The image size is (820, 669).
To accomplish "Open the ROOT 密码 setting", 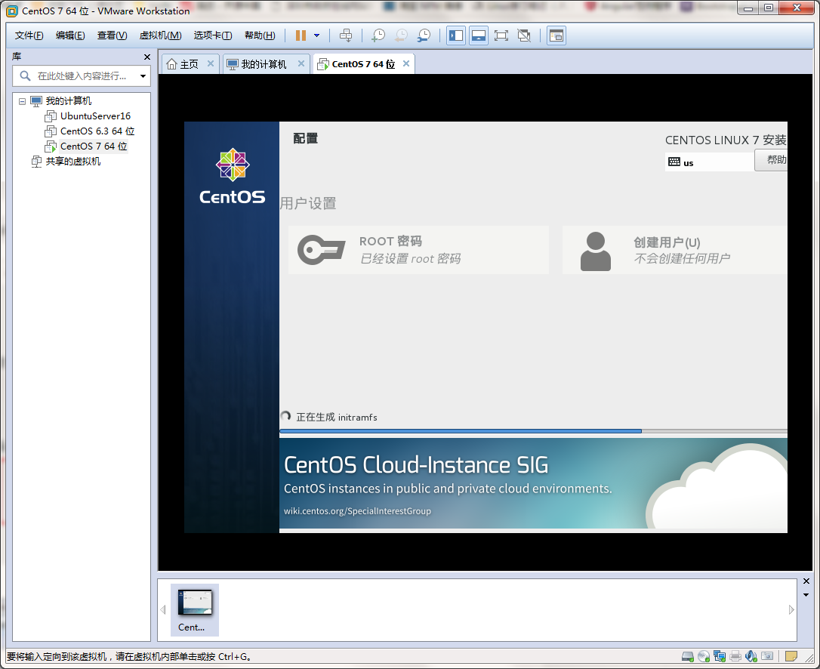I will coord(418,250).
